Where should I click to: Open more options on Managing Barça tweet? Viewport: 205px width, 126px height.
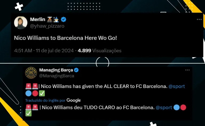[187, 70]
